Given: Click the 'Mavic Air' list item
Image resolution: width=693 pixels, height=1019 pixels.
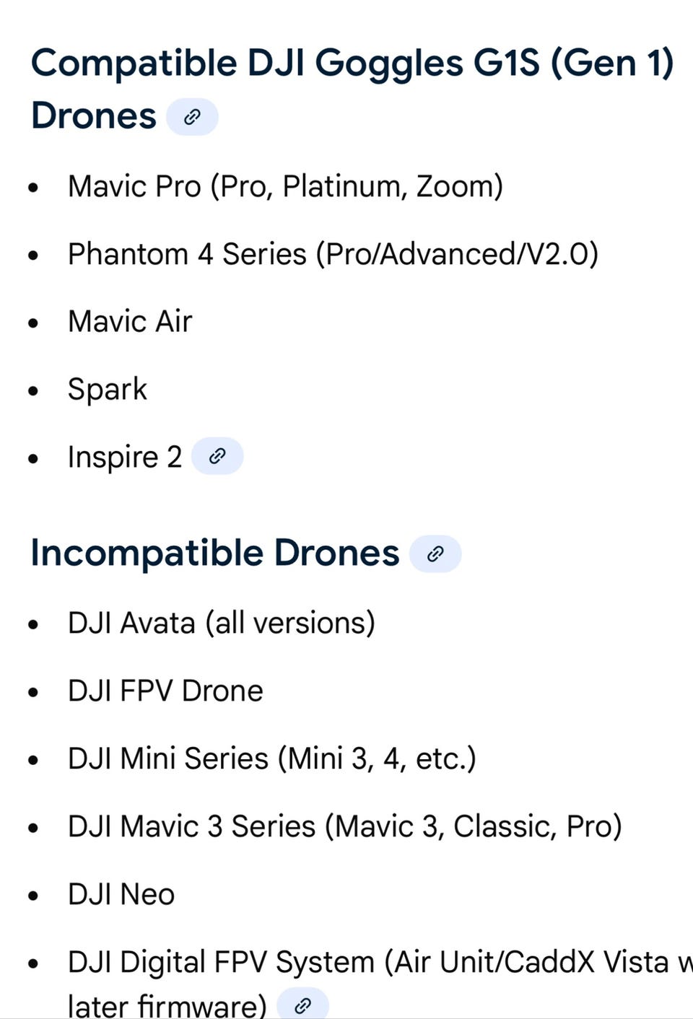Looking at the screenshot, I should [x=130, y=321].
